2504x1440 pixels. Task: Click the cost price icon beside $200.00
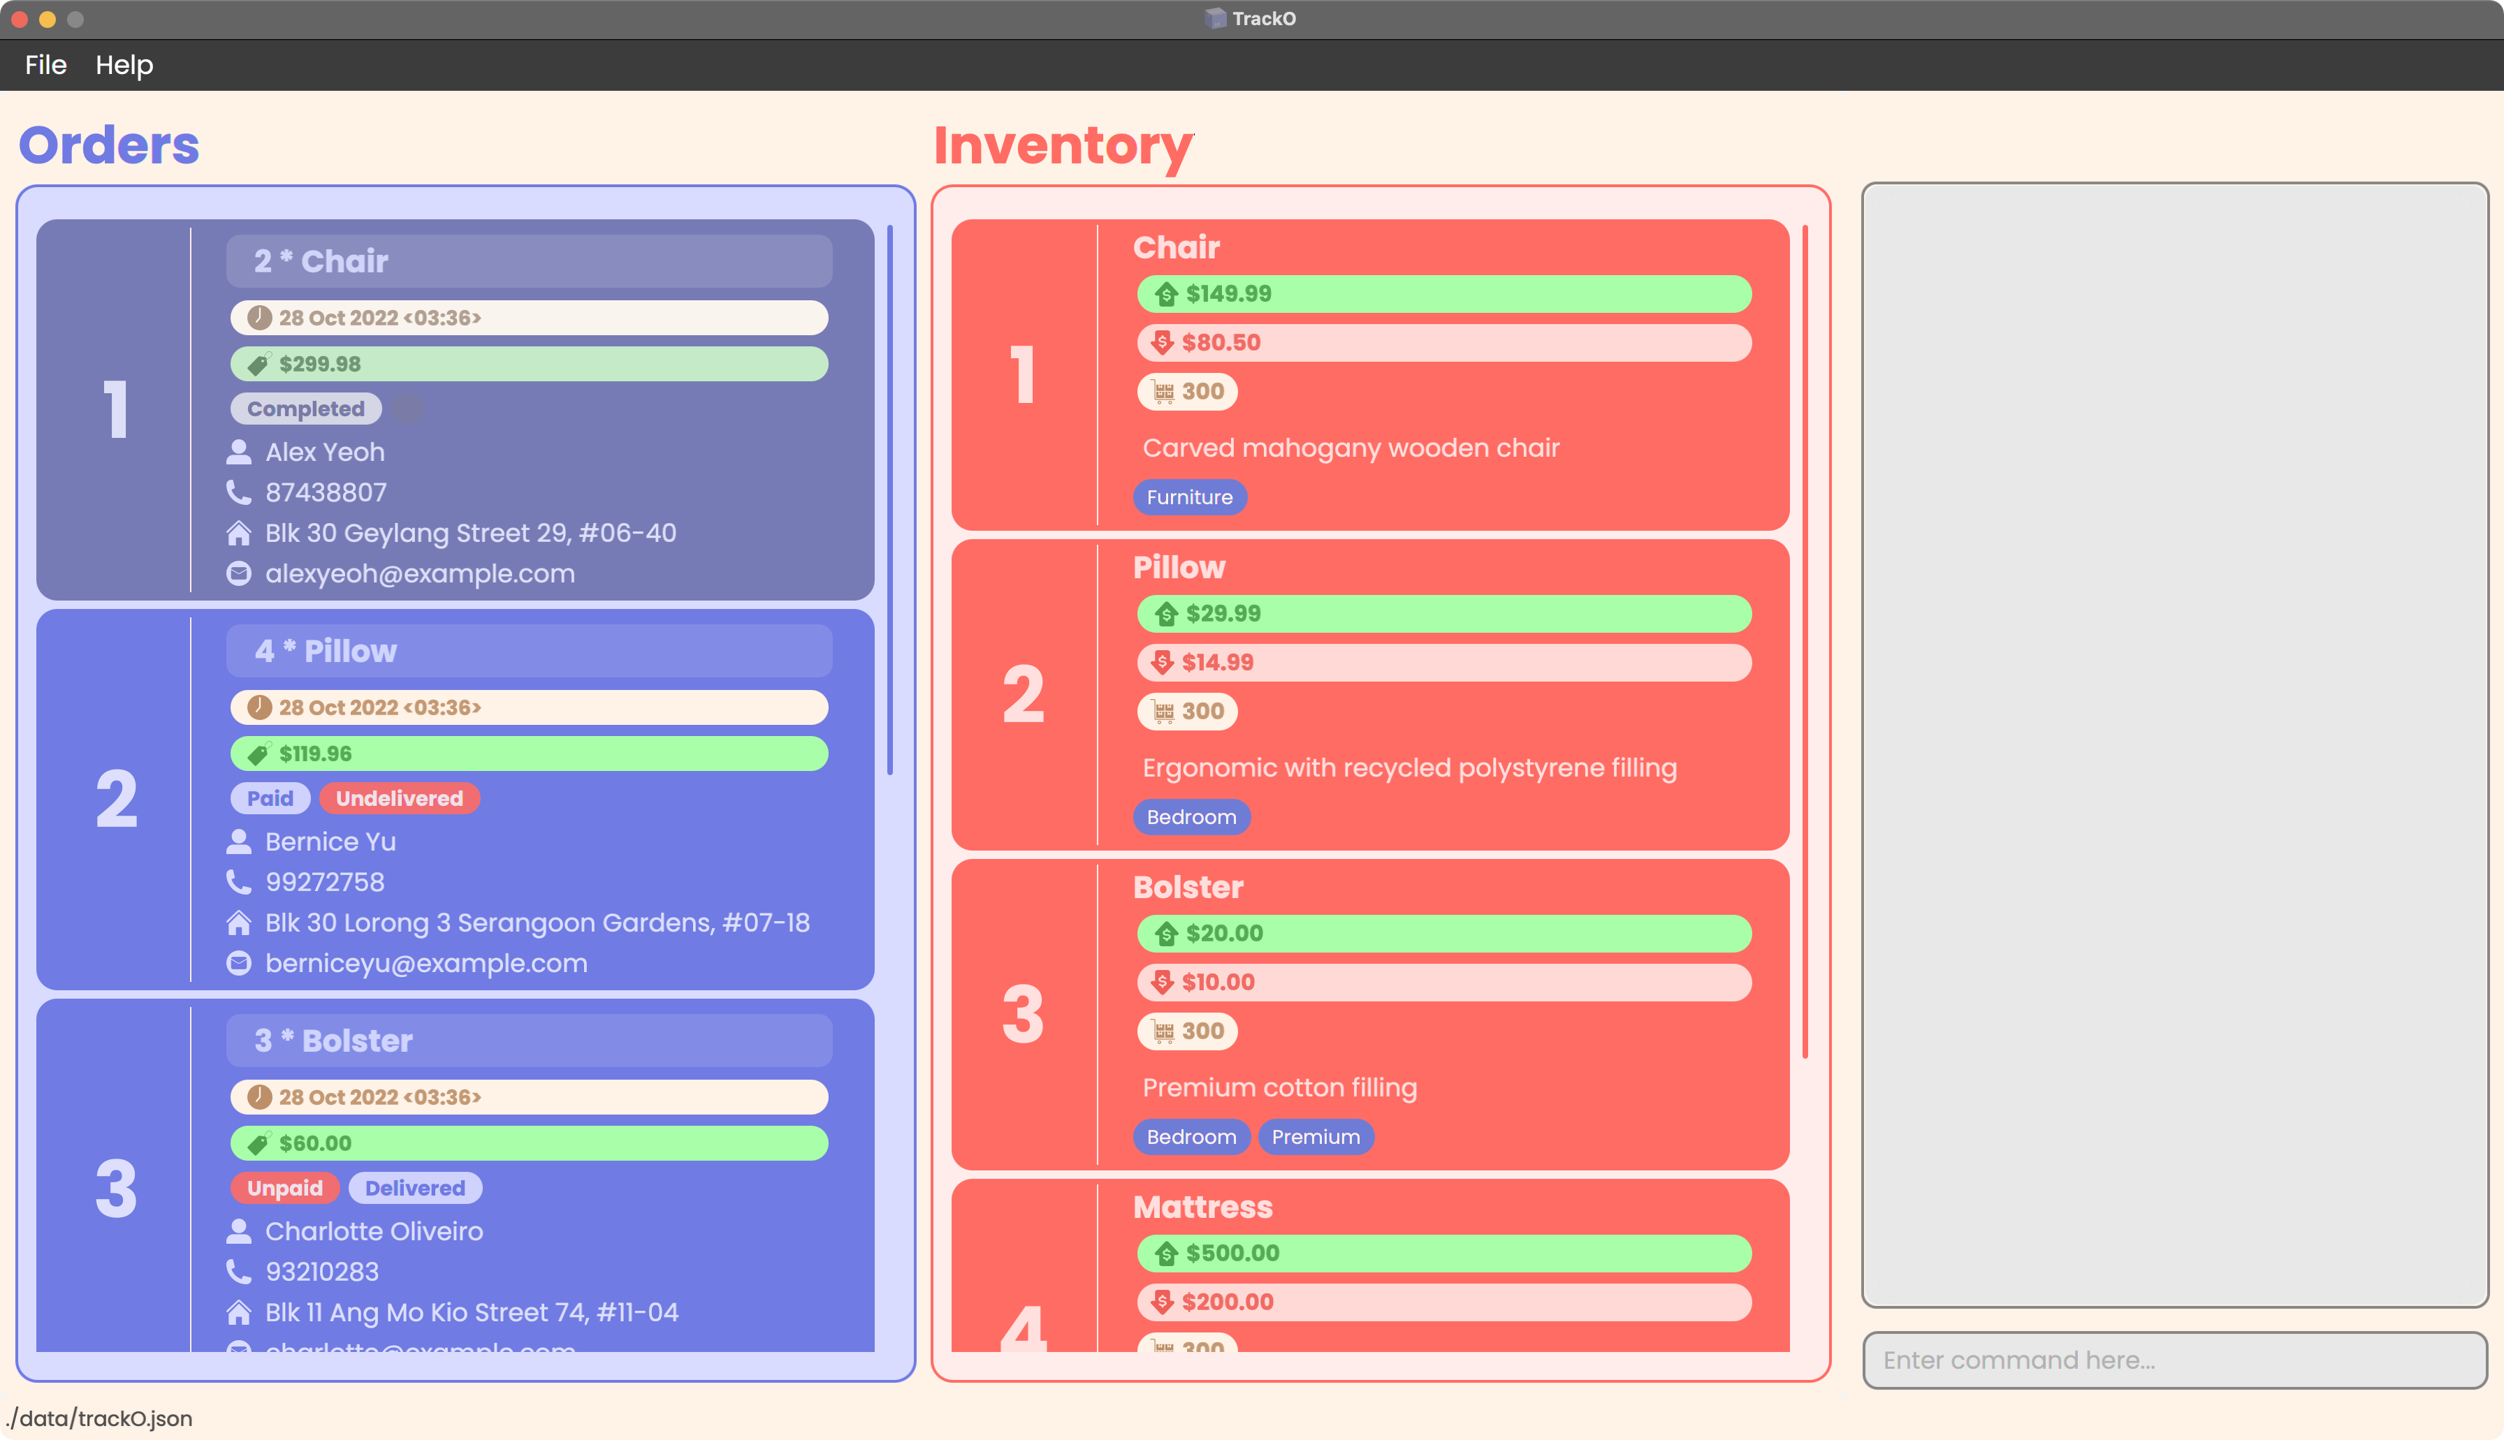[x=1163, y=1302]
